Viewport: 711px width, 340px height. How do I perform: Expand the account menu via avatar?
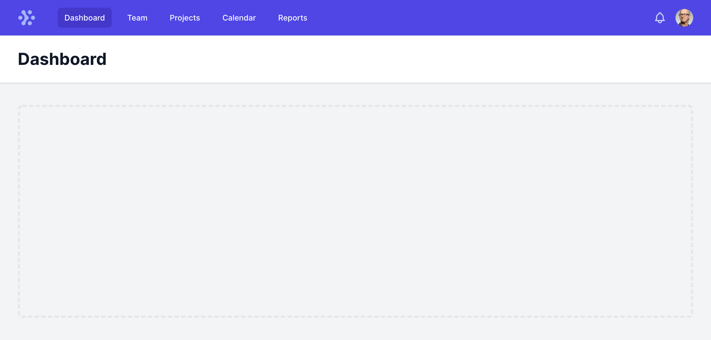pyautogui.click(x=684, y=18)
